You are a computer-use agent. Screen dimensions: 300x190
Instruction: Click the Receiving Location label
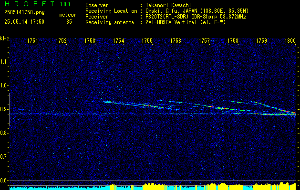click(111, 11)
